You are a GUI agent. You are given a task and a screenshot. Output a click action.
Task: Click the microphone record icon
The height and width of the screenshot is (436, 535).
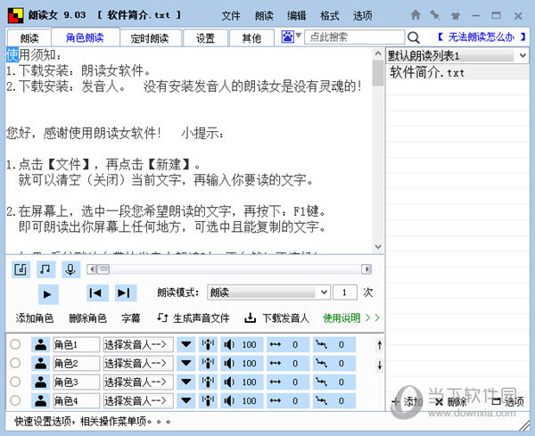tap(70, 269)
